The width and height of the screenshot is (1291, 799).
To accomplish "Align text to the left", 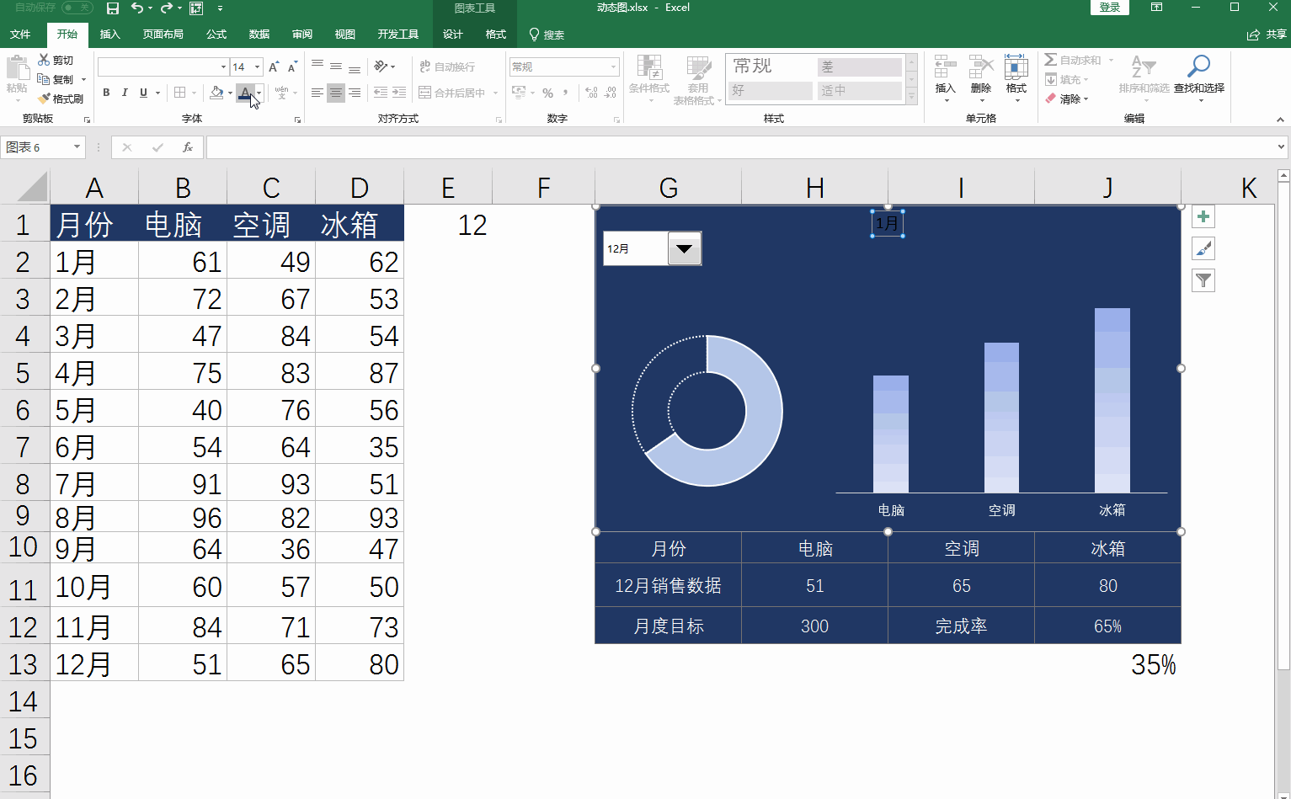I will 317,93.
